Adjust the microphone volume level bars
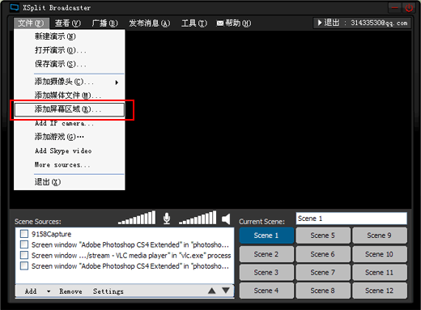The height and width of the screenshot is (310, 421). pyautogui.click(x=137, y=218)
